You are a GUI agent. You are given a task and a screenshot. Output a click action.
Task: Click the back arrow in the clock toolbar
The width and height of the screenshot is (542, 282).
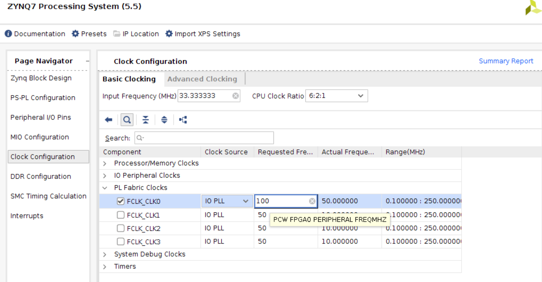coord(109,120)
